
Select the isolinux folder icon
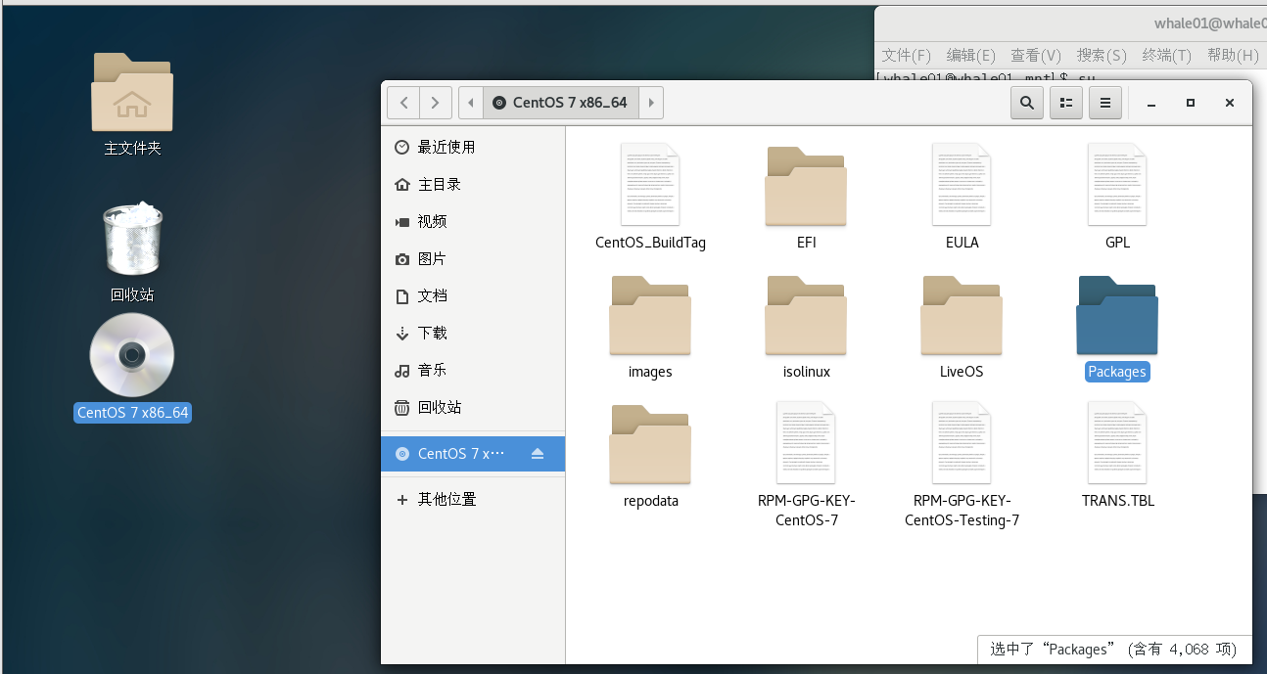806,315
